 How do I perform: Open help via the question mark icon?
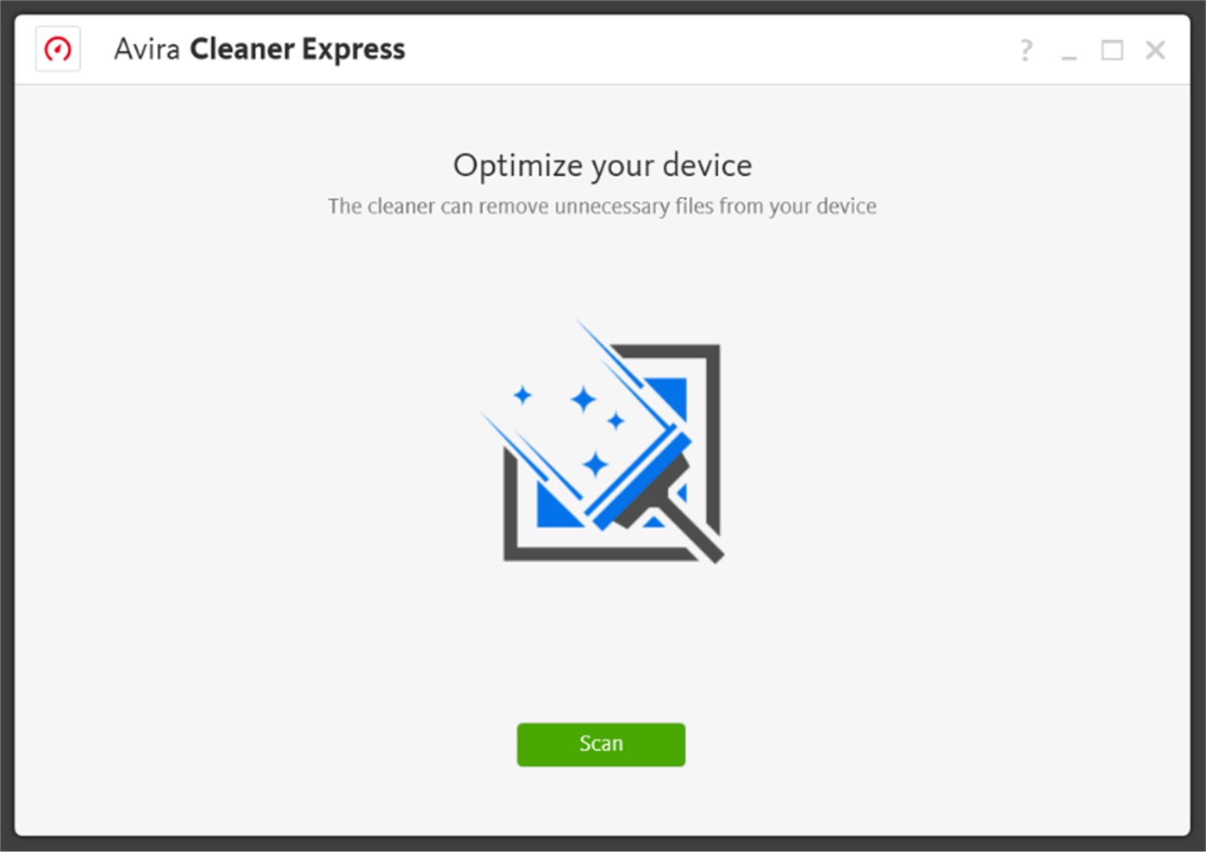click(1025, 50)
